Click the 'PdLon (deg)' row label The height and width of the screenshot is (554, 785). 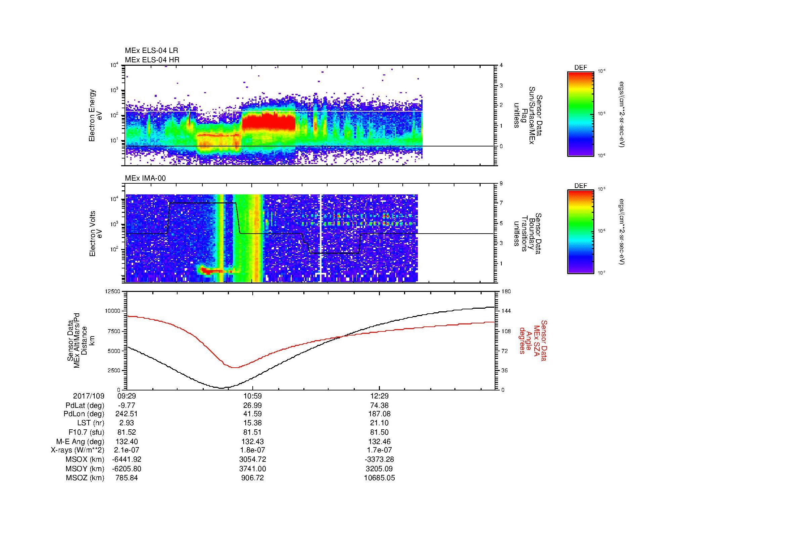coord(84,414)
